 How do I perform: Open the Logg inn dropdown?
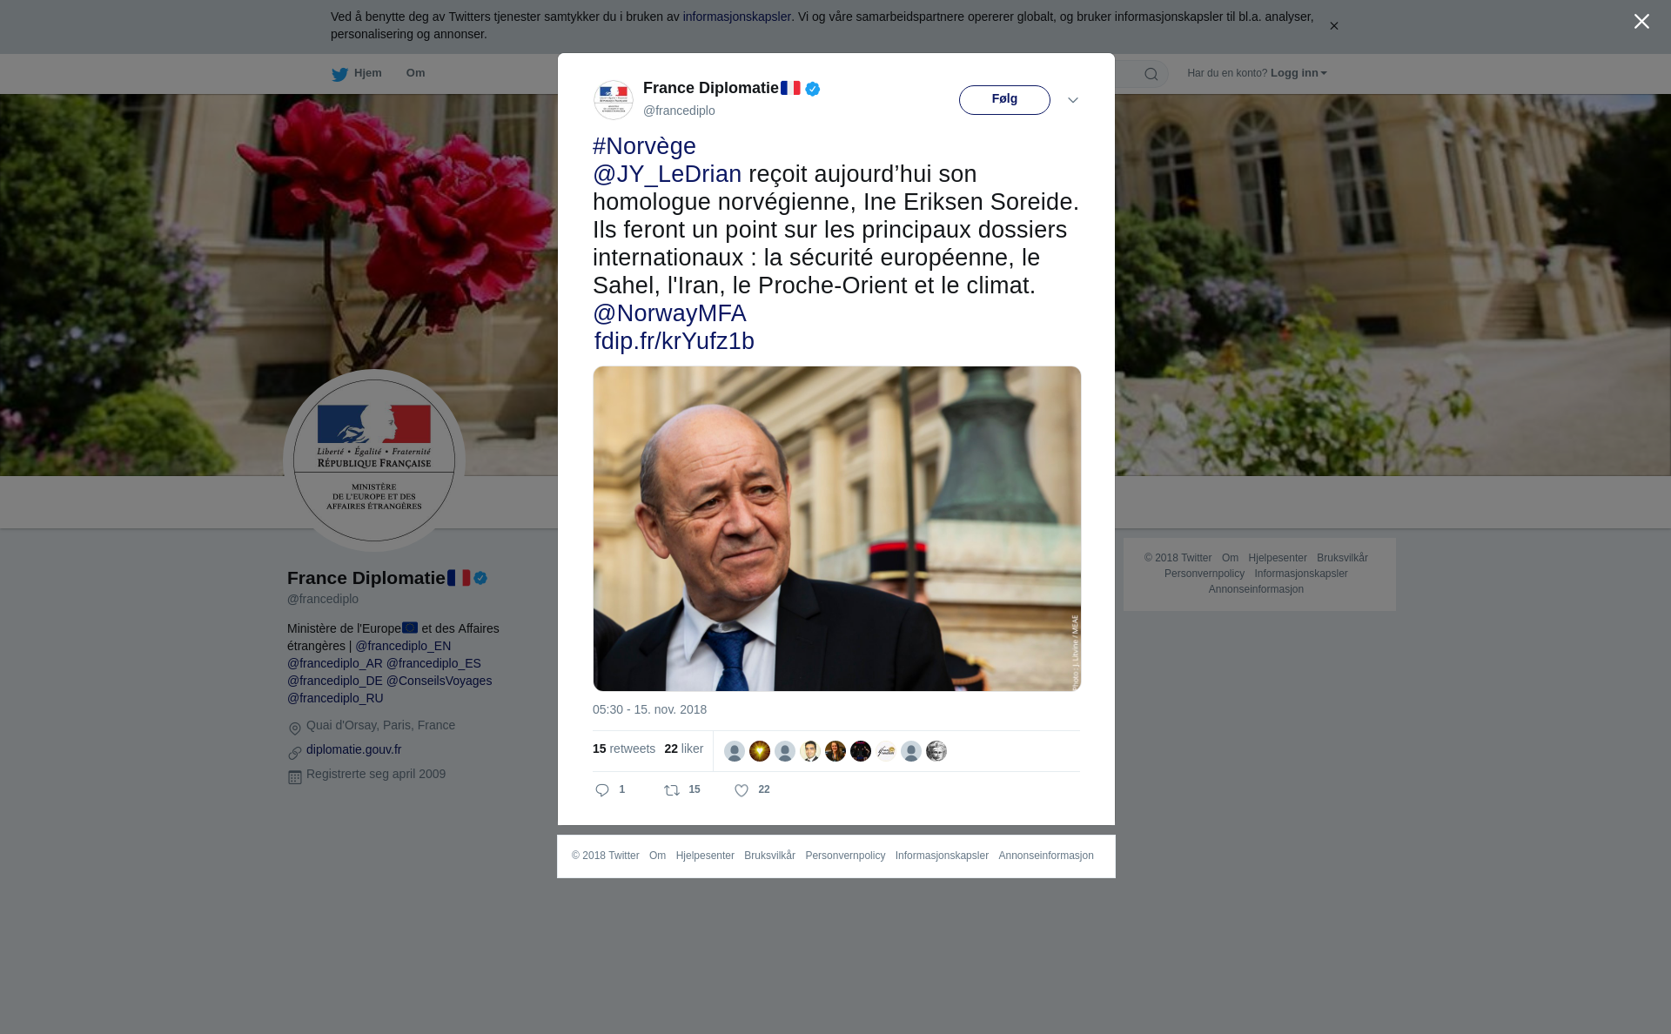(1299, 73)
